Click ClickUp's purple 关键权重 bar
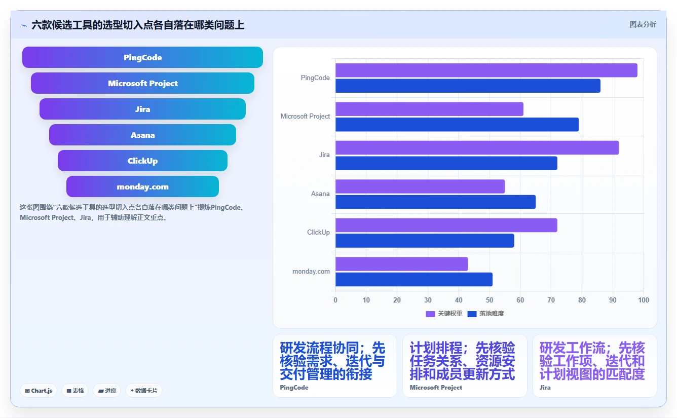 [x=446, y=225]
